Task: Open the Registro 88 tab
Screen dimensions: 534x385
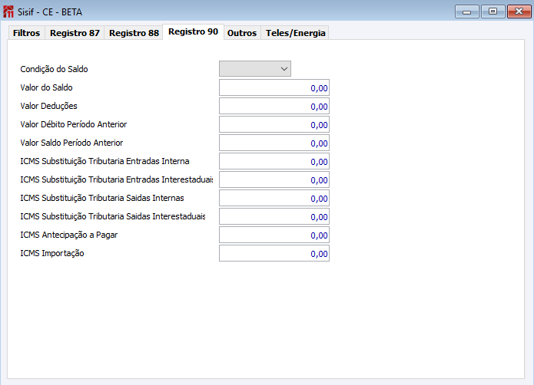Action: [x=134, y=33]
